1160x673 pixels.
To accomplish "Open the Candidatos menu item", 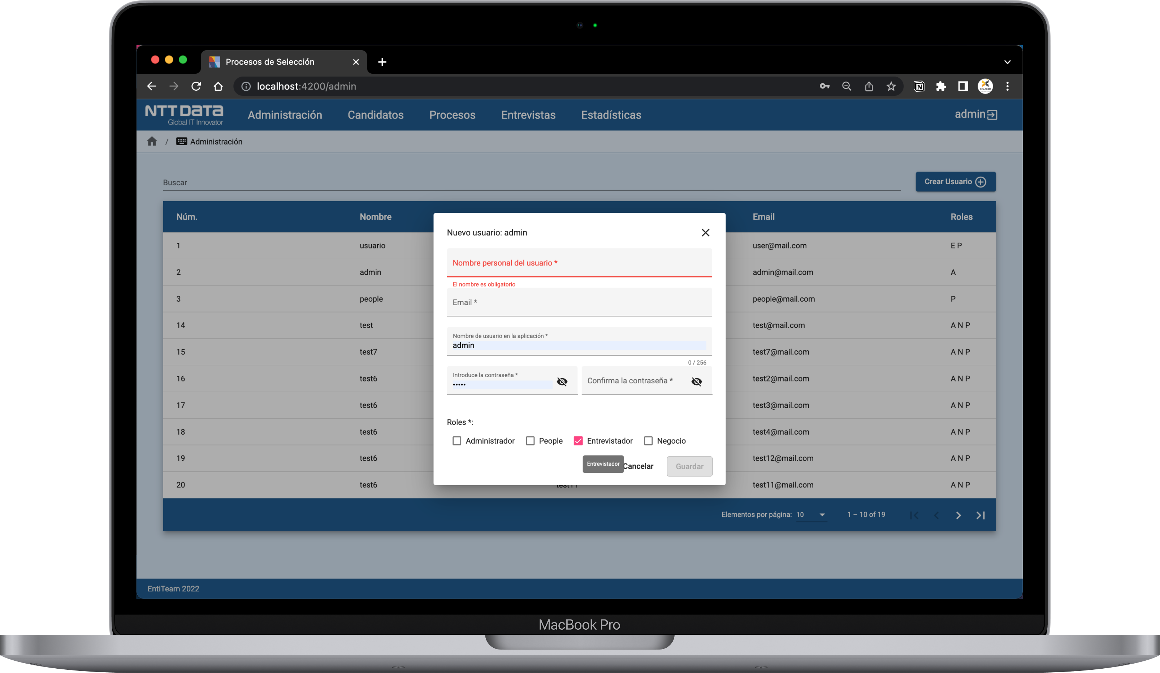I will pyautogui.click(x=375, y=115).
